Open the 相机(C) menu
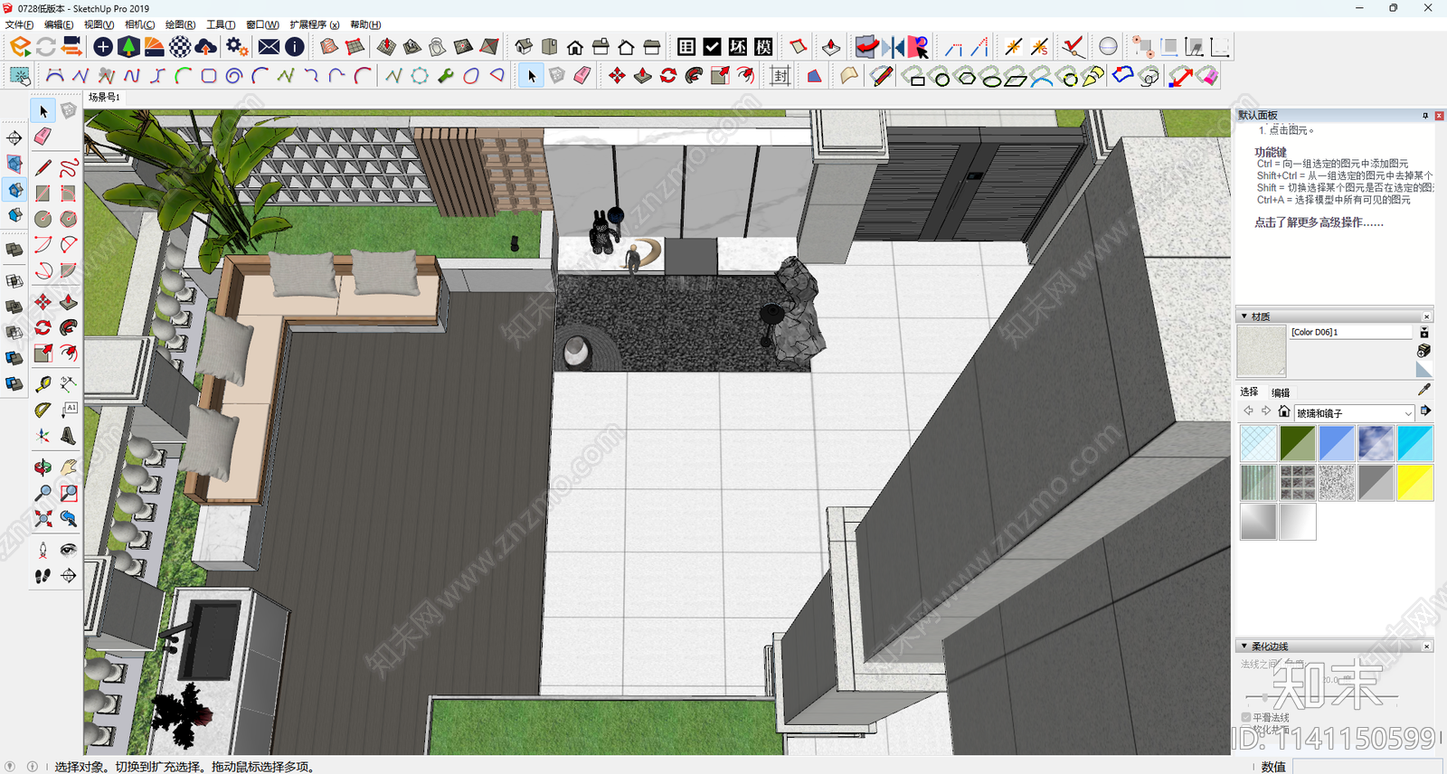Screen dimensions: 1447x774 139,24
